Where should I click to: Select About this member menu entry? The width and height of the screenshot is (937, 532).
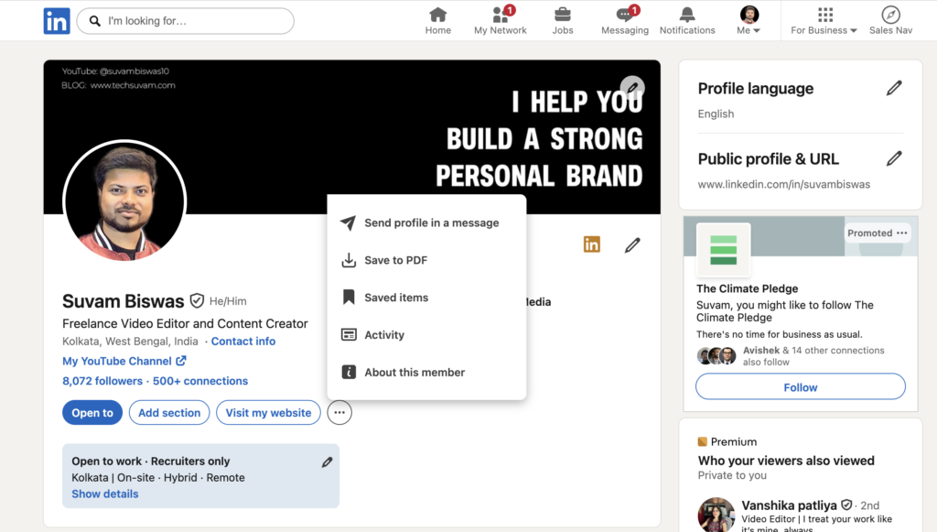coord(426,373)
